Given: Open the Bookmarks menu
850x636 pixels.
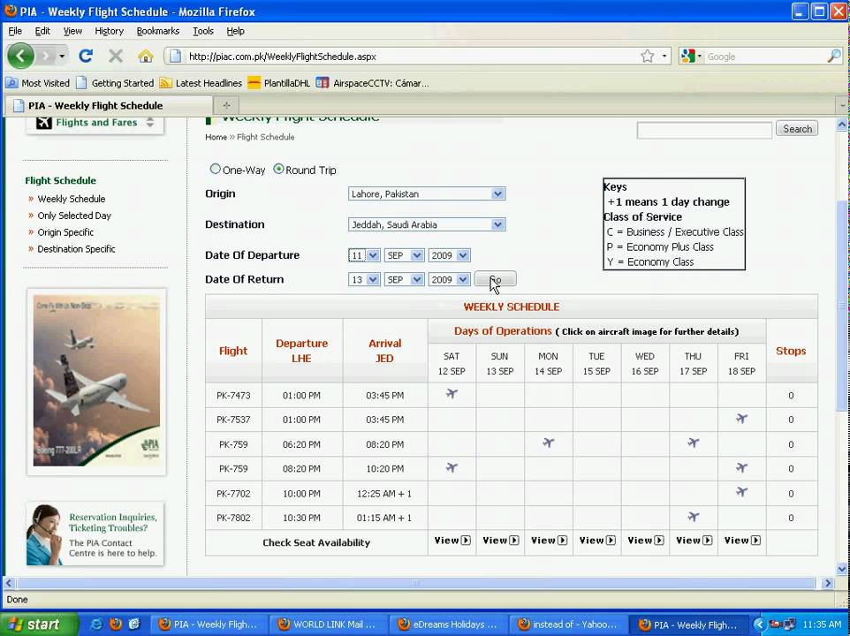Looking at the screenshot, I should pos(158,31).
